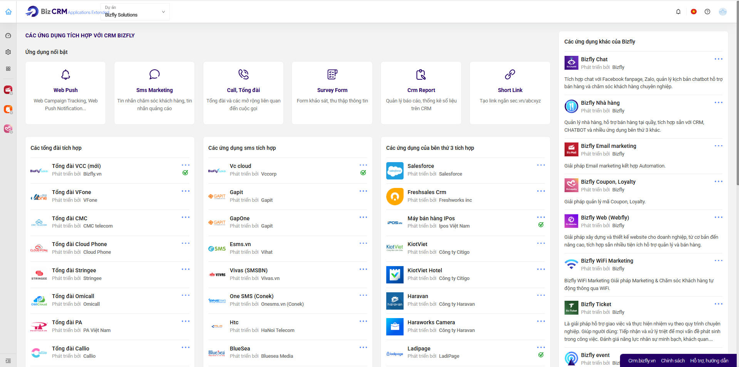Open options menu for Esms.vn
The height and width of the screenshot is (367, 739).
tap(363, 243)
